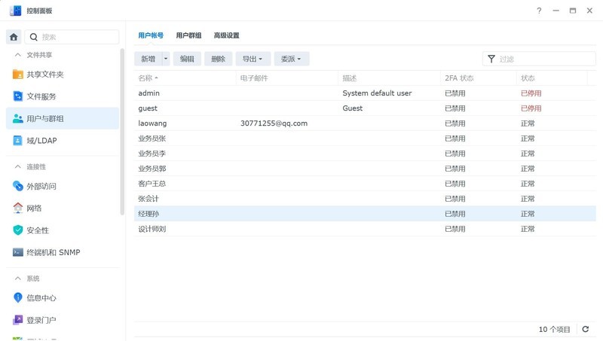Select the 经理孙 user row
The height and width of the screenshot is (341, 603).
click(365, 214)
